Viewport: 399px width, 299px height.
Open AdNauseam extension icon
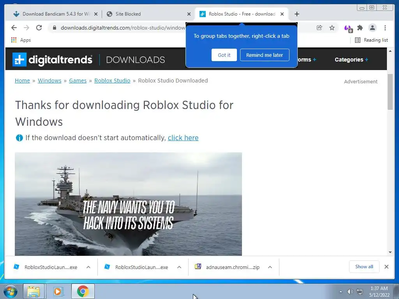pyautogui.click(x=348, y=28)
